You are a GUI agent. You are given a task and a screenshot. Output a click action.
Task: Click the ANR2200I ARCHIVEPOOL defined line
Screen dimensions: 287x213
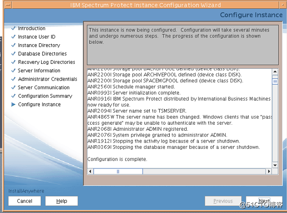coord(164,75)
